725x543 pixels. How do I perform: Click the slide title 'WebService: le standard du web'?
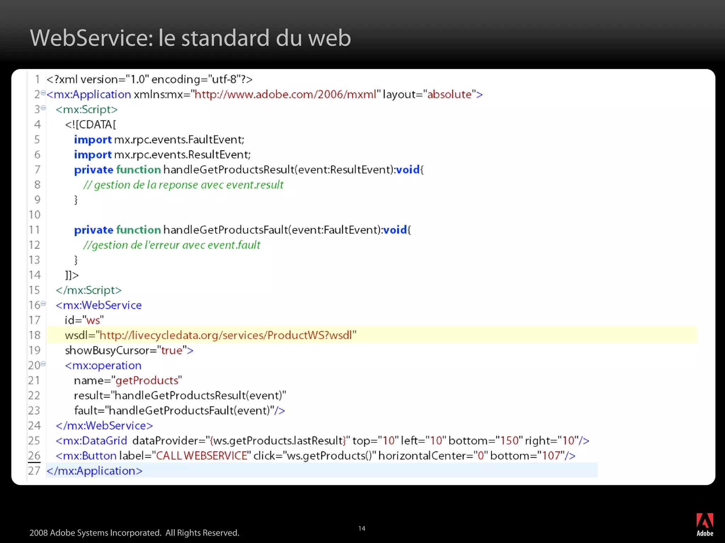(190, 38)
